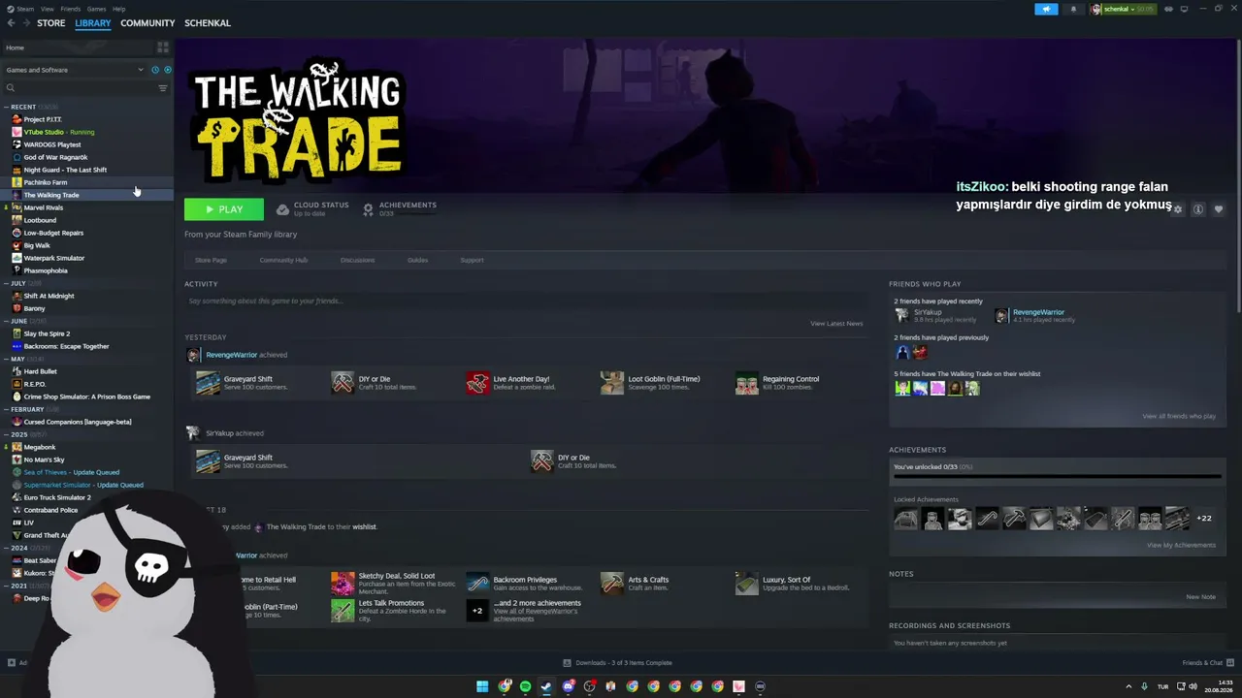Open Steam announcements megaphone button

pyautogui.click(x=1046, y=9)
